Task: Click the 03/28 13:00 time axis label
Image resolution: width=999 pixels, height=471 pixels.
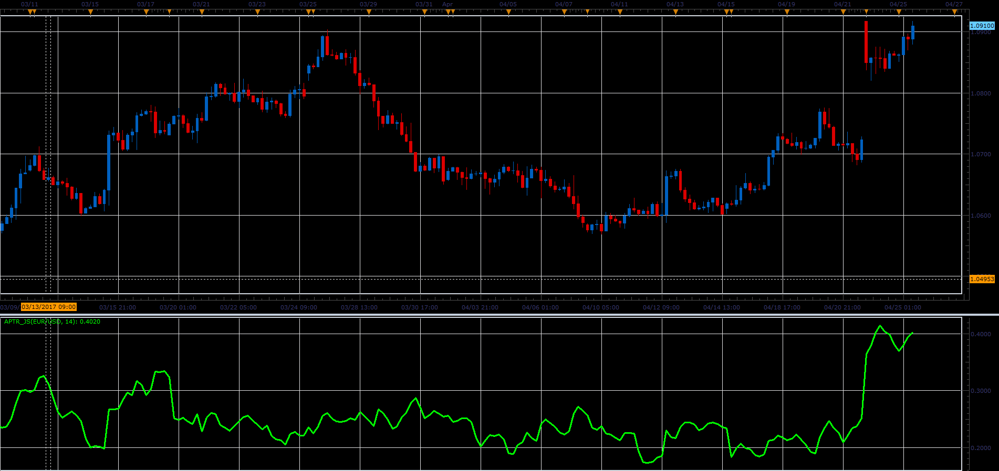Action: [x=359, y=307]
